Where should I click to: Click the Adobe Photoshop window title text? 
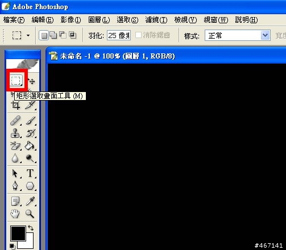click(x=40, y=7)
